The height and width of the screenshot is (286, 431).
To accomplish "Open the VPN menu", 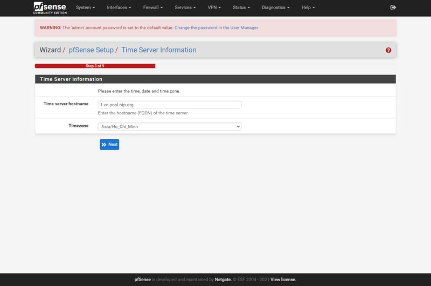I will [214, 8].
